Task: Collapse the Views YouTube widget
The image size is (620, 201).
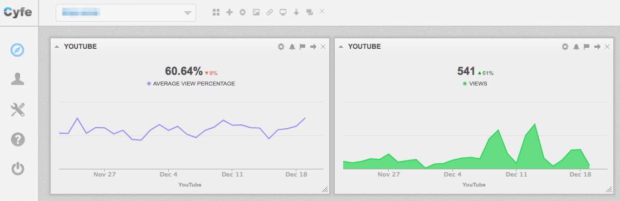Action: (x=341, y=47)
